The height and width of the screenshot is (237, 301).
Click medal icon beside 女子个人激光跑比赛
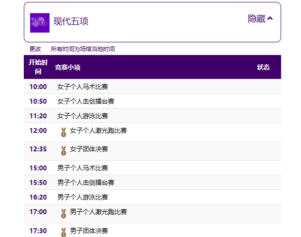point(63,132)
